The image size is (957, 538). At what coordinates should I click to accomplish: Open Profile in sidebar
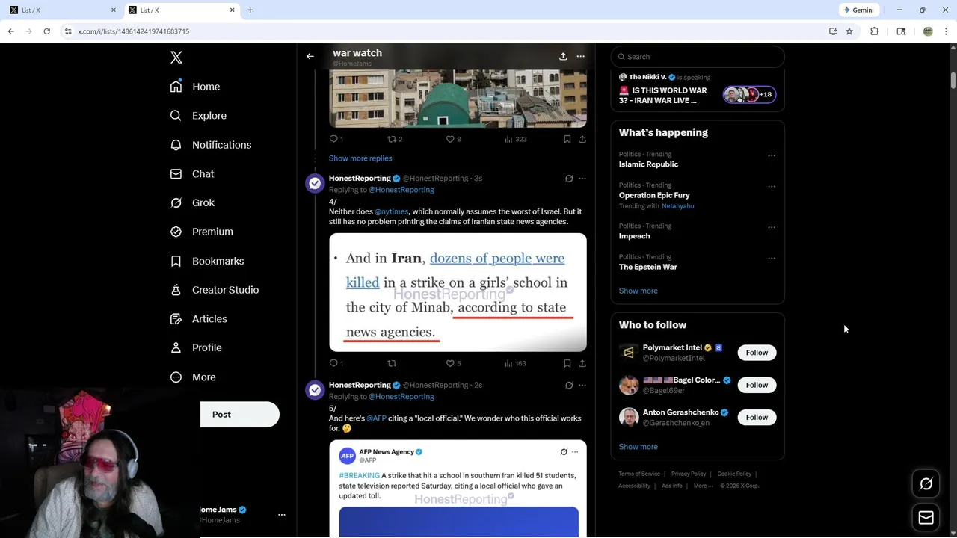(x=196, y=348)
